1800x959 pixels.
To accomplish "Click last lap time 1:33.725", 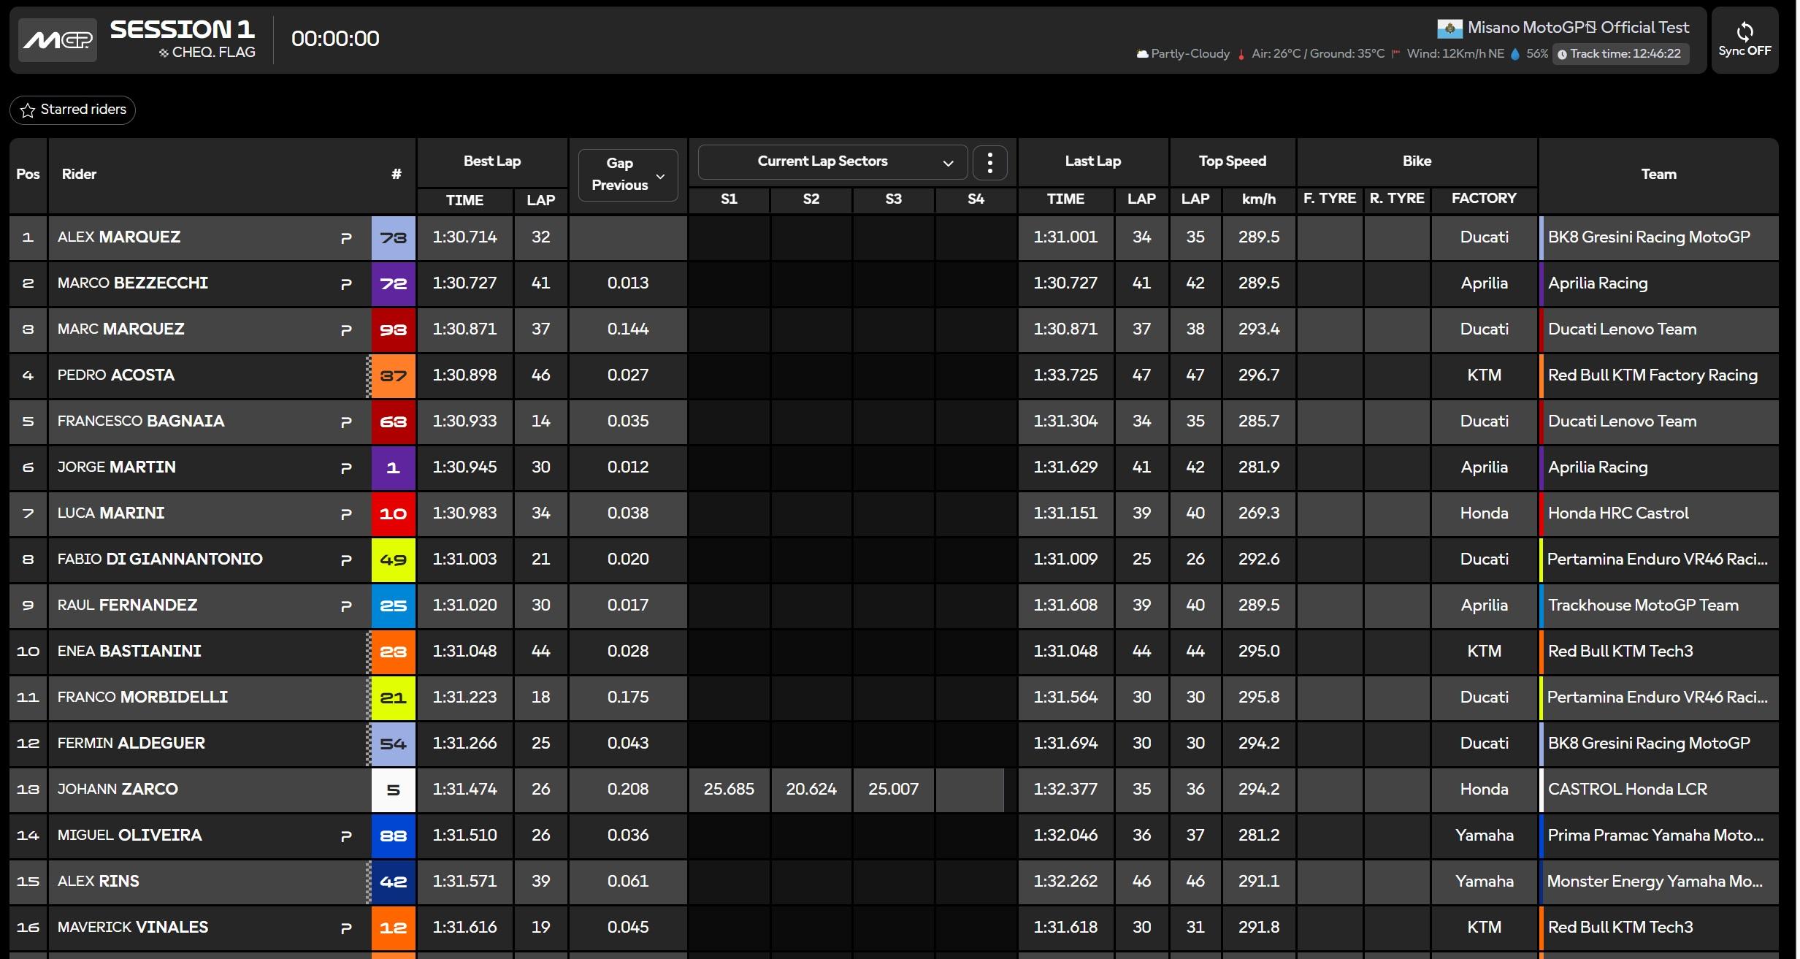I will (x=1065, y=375).
